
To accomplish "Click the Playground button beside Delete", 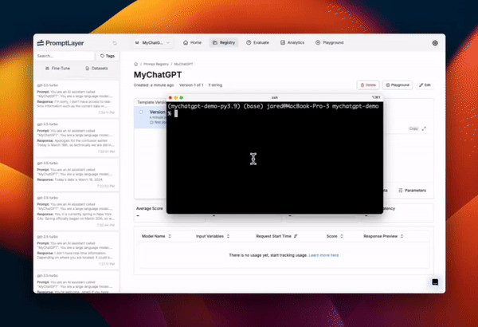I will coord(398,85).
